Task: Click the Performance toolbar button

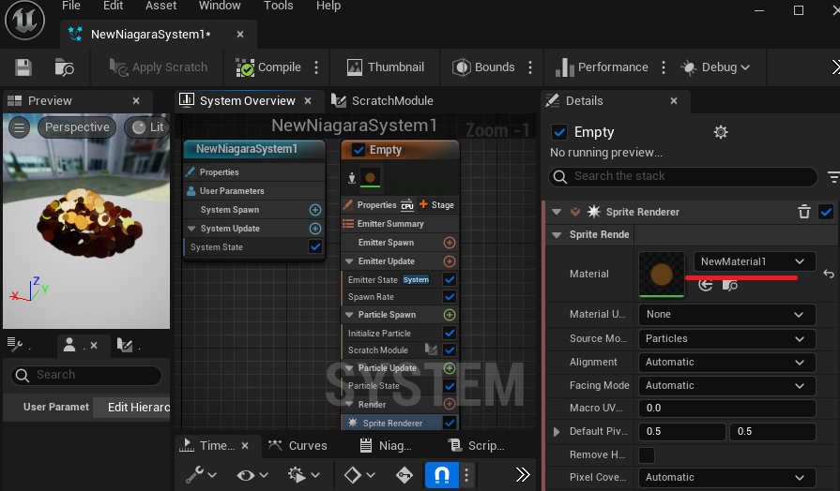Action: (602, 67)
